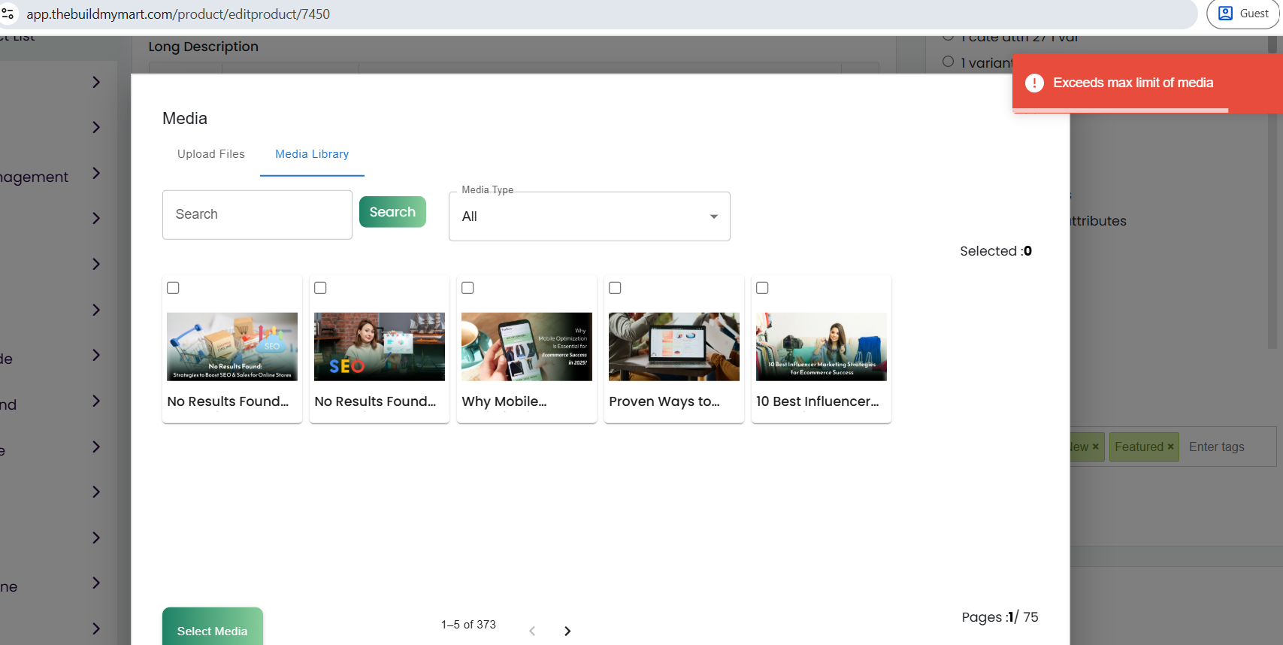Viewport: 1283px width, 645px height.
Task: Open the influencer marketing thumbnail
Action: click(x=822, y=347)
